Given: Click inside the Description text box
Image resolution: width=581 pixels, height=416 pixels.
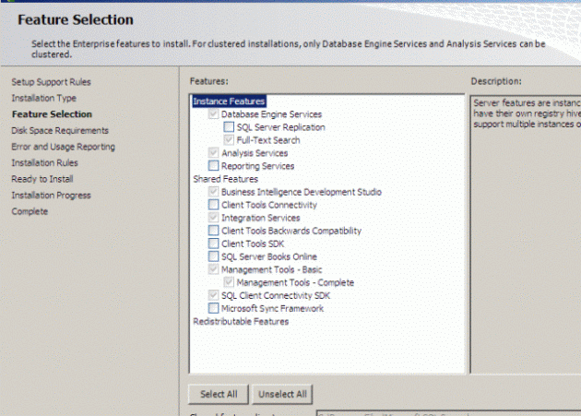Looking at the screenshot, I should 526,234.
